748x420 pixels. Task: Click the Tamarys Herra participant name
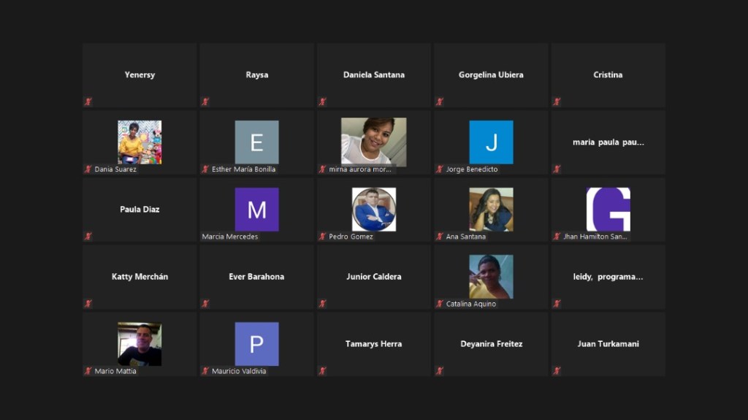373,344
